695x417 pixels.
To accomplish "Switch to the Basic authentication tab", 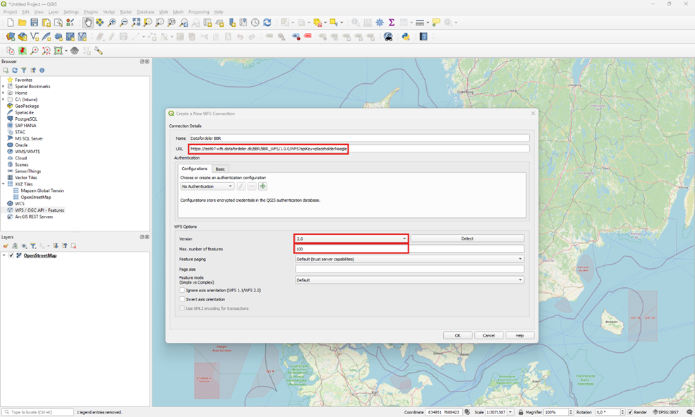I will pyautogui.click(x=220, y=169).
